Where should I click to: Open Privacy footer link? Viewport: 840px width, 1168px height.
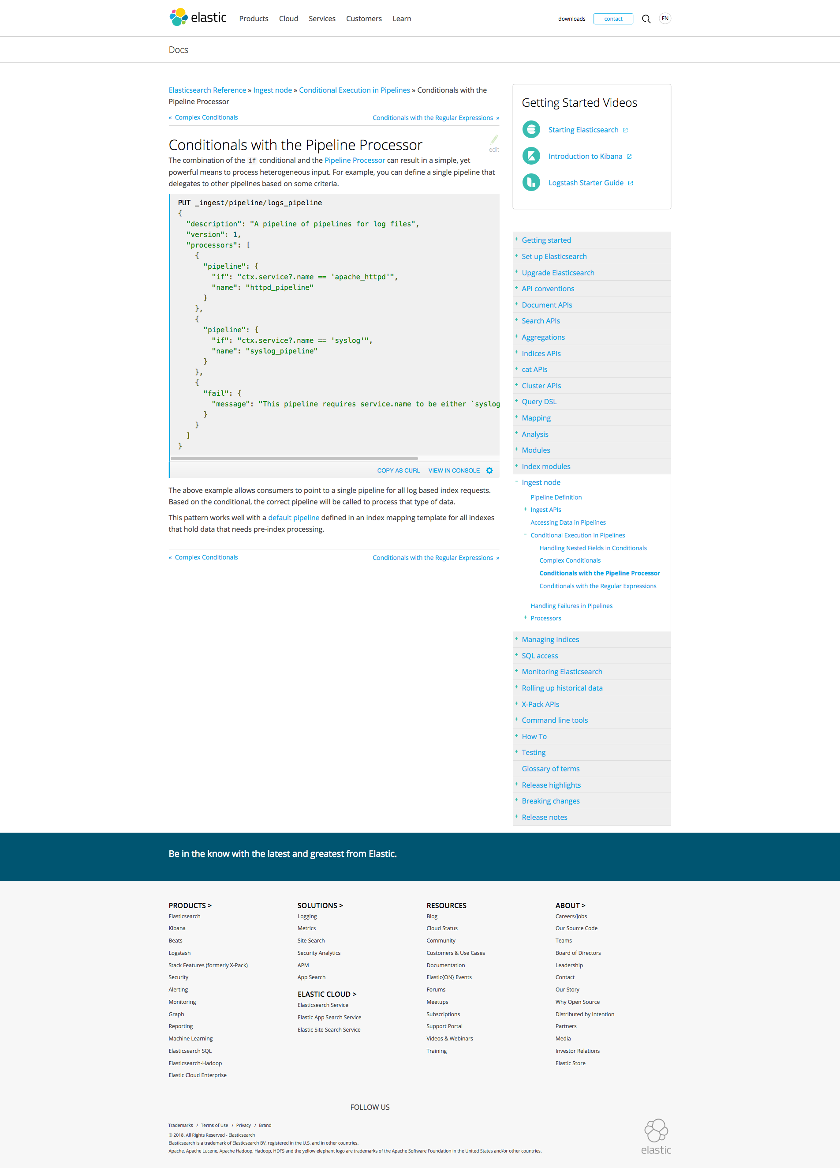coord(243,1125)
